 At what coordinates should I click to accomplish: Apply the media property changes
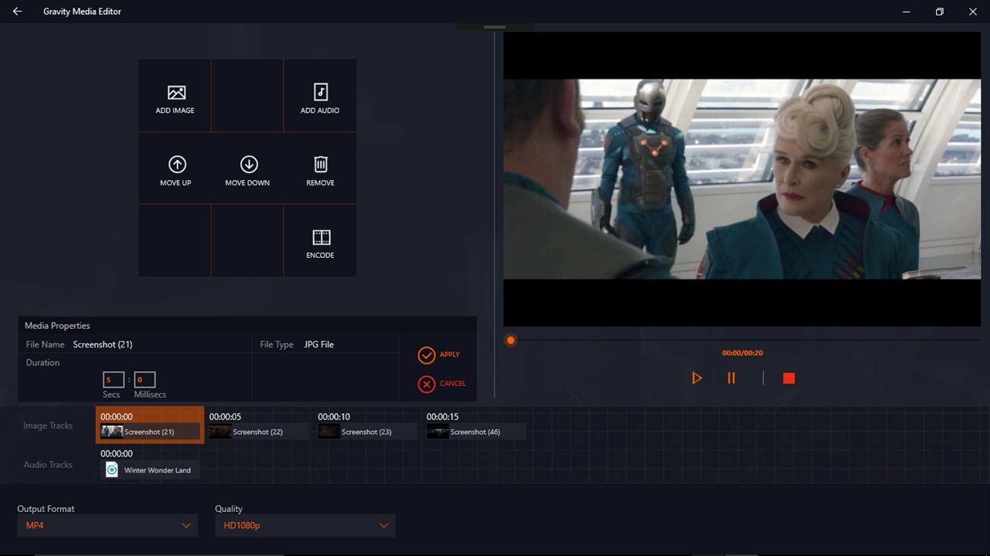click(x=439, y=354)
